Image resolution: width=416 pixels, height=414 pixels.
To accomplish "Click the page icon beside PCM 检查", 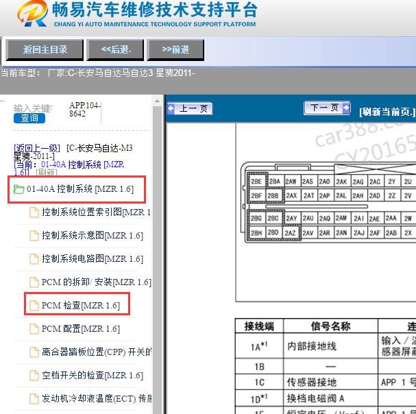I will pyautogui.click(x=34, y=305).
